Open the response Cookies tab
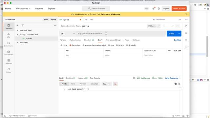 tap(71, 78)
